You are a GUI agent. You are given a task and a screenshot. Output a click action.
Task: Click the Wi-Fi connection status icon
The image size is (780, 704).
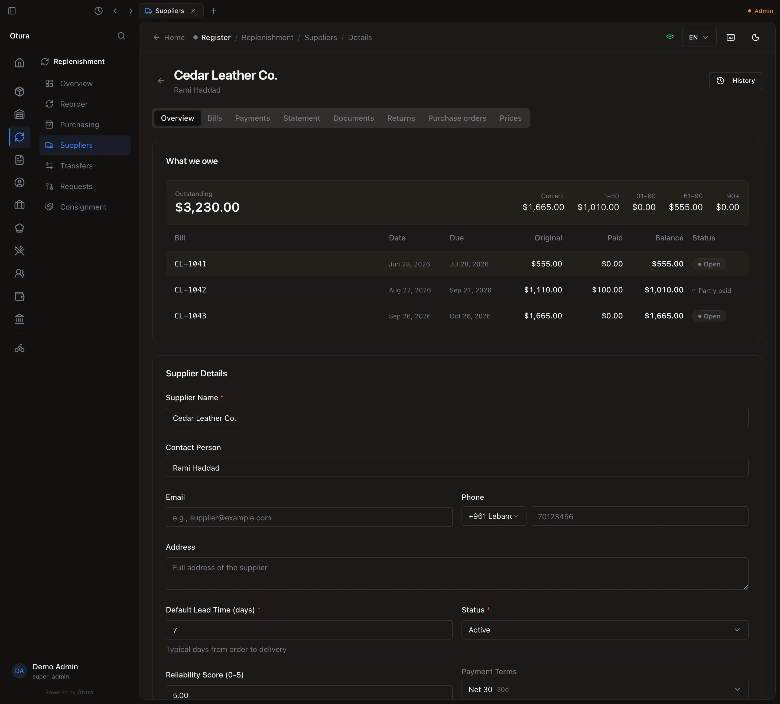coord(670,38)
